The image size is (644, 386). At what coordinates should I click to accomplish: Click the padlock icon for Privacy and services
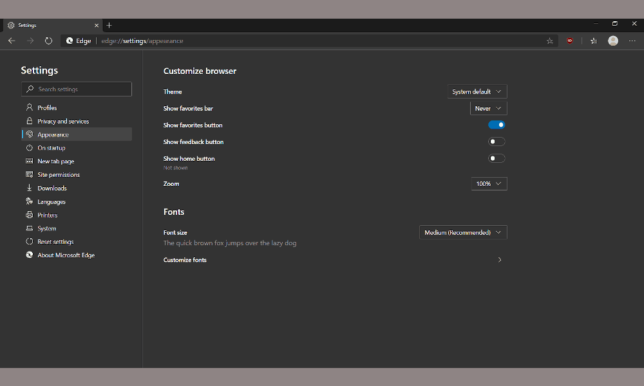pos(29,121)
